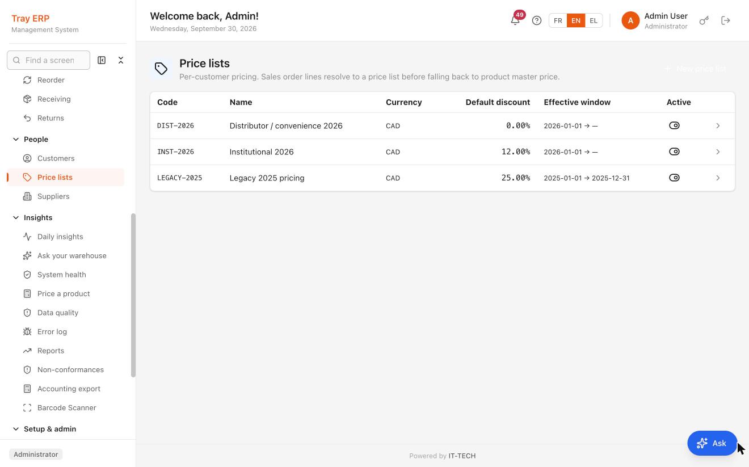Click the Barcode Scanner icon
Viewport: 749px width, 467px height.
27,408
